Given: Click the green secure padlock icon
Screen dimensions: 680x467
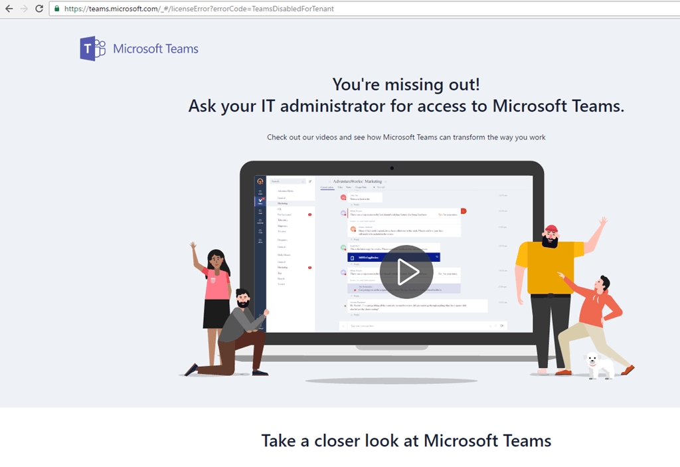Looking at the screenshot, I should click(57, 9).
